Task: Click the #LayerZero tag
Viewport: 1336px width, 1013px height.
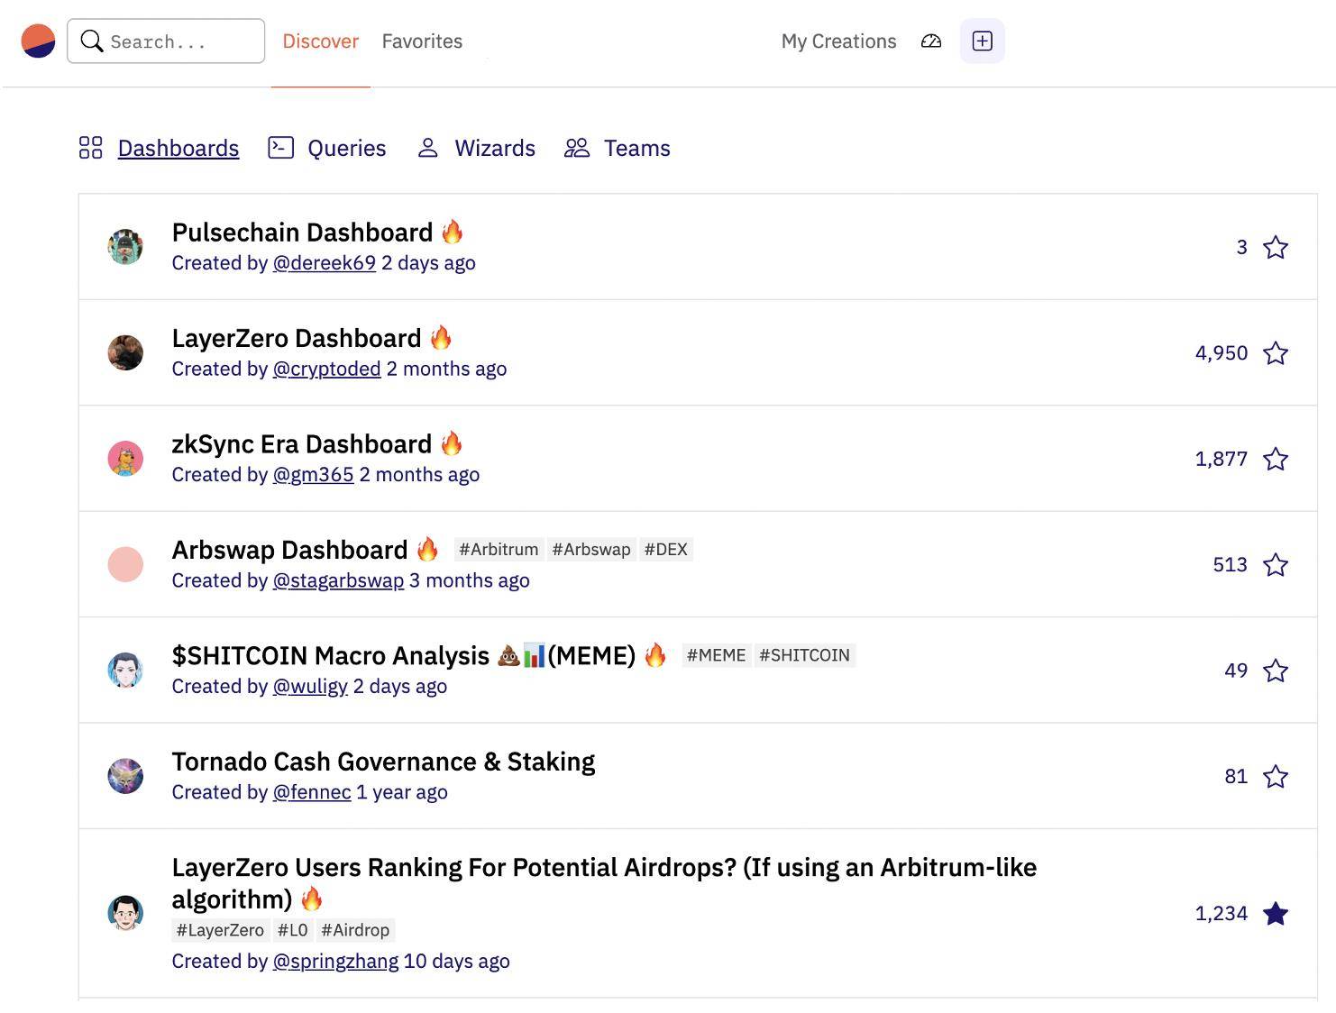Action: (221, 930)
